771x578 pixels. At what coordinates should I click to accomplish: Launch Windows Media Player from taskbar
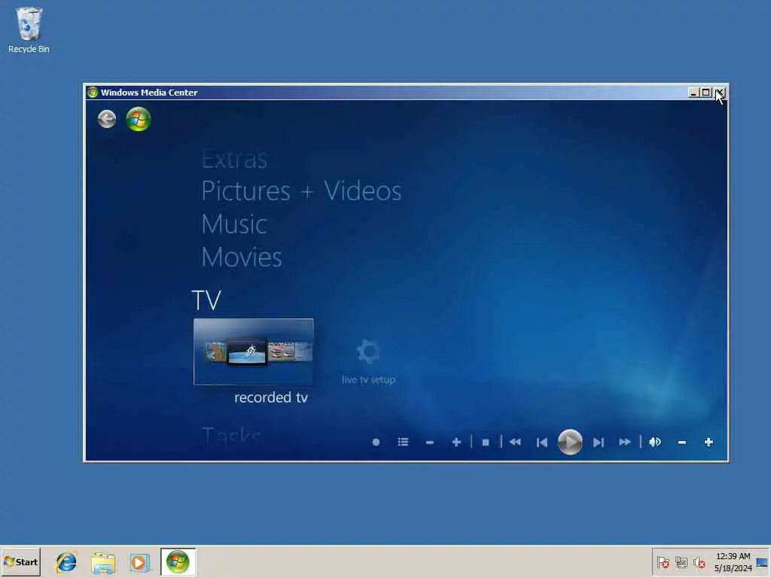click(139, 562)
